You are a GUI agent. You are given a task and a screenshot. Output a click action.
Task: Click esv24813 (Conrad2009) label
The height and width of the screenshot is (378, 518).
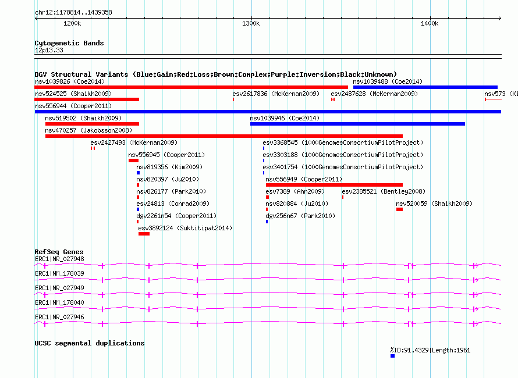pos(173,204)
